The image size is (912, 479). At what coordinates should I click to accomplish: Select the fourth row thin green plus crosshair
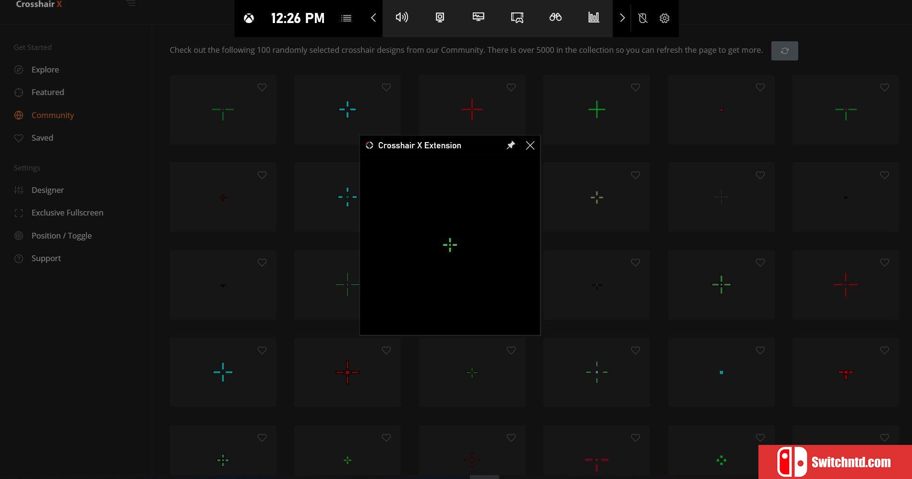point(472,372)
